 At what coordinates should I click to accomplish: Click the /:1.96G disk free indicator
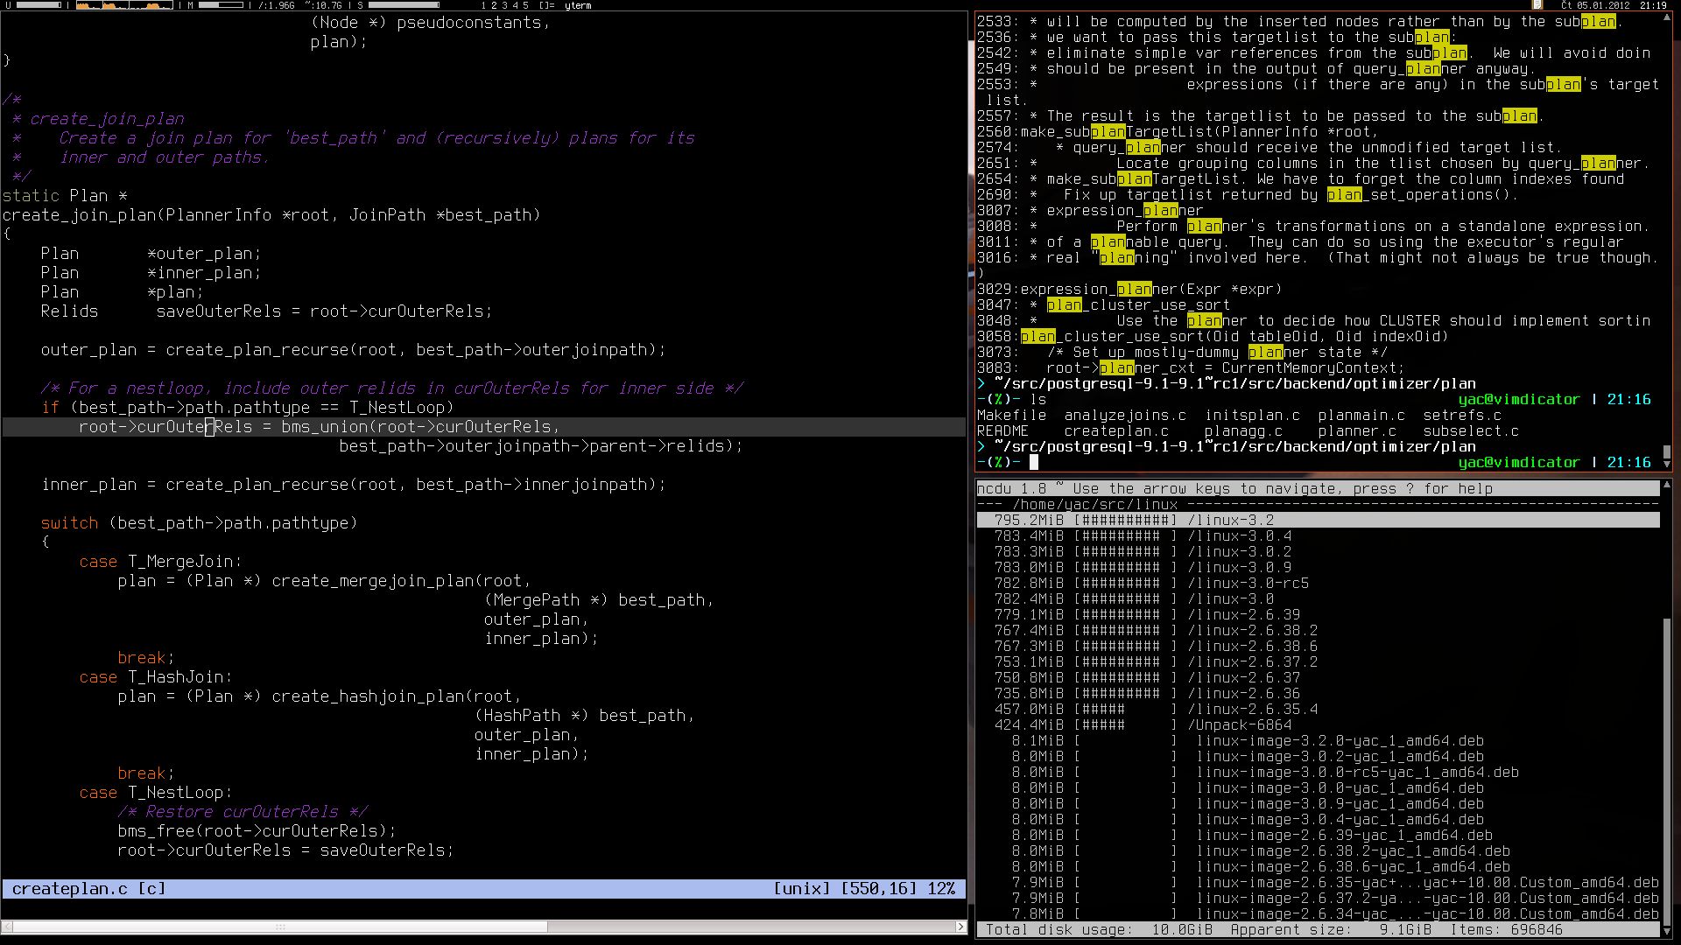pos(276,5)
